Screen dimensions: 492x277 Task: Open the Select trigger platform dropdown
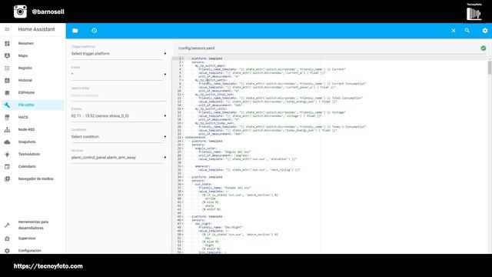(118, 54)
